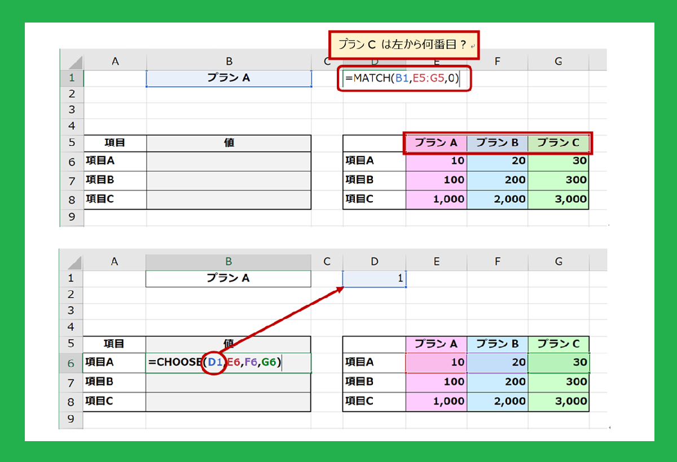
Task: Click the pink-highlighted 10 cell in lower table
Action: coord(436,363)
